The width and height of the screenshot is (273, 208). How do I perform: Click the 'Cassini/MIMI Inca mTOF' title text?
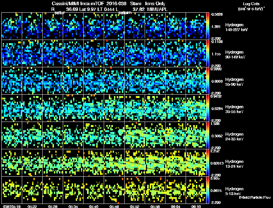click(x=78, y=4)
